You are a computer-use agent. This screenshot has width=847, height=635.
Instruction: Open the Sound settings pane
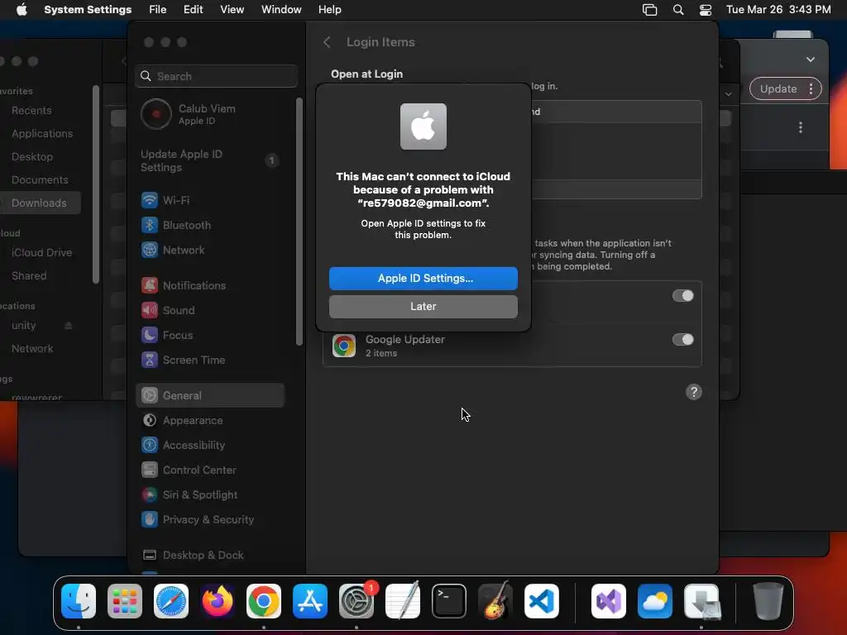[x=211, y=311]
